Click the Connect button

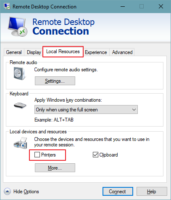(x=118, y=192)
